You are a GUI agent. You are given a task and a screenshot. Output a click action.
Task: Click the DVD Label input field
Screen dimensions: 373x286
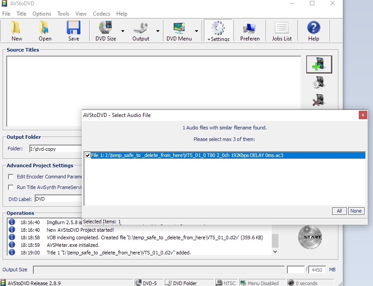coord(58,199)
